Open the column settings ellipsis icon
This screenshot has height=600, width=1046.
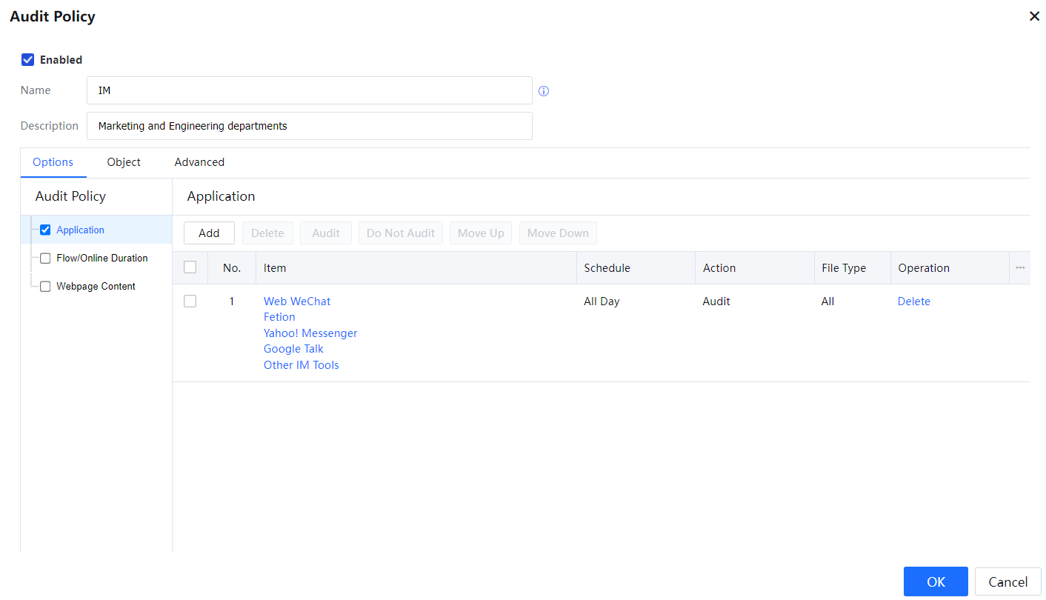click(x=1020, y=268)
